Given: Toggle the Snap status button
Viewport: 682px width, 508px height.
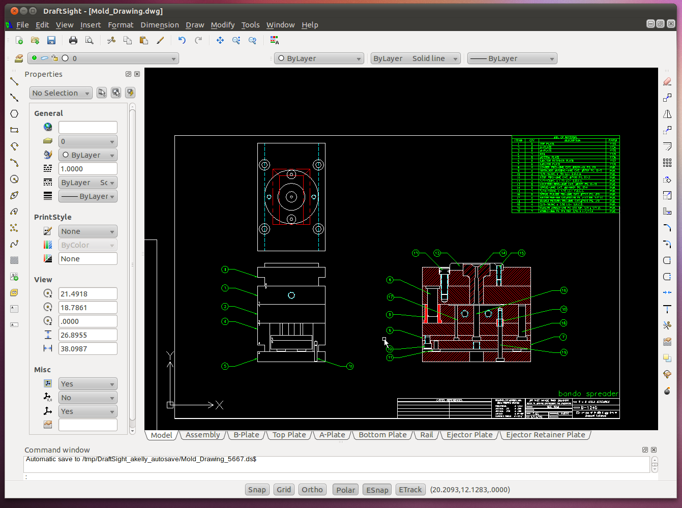Looking at the screenshot, I should [257, 490].
